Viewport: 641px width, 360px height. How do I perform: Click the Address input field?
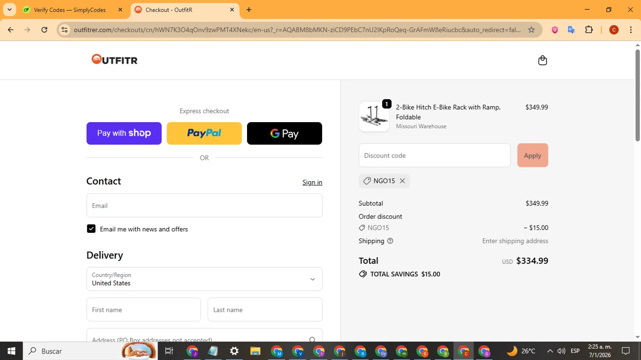pyautogui.click(x=204, y=335)
